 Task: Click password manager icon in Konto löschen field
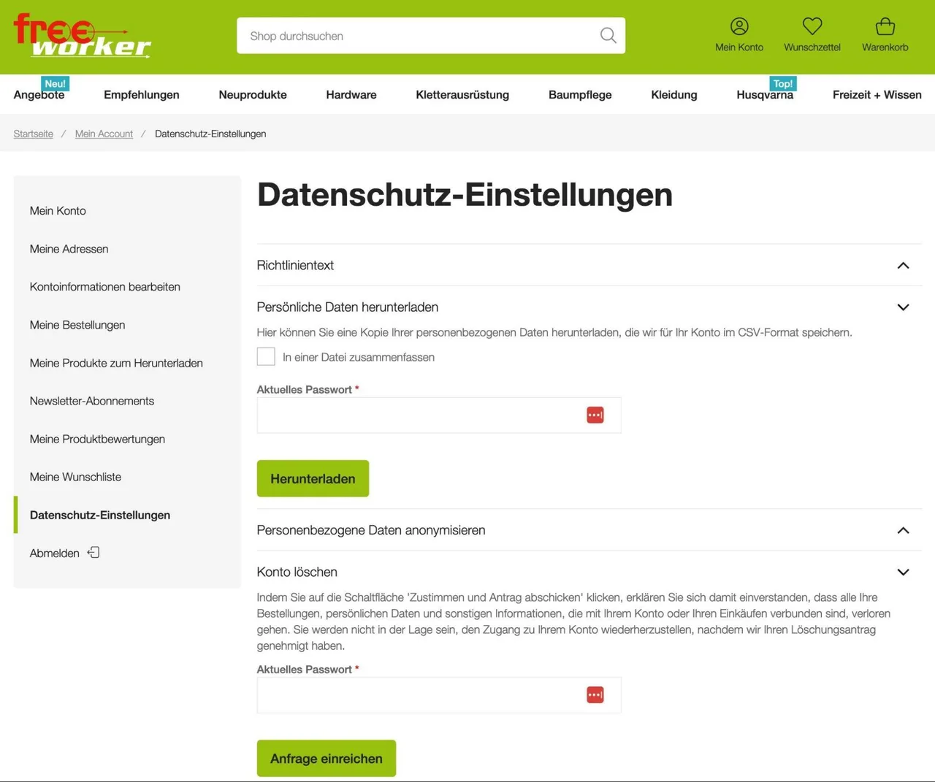coord(595,695)
